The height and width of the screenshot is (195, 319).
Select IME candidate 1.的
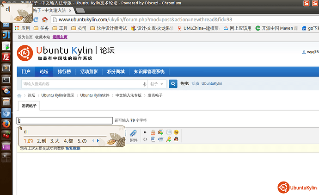click(28, 141)
